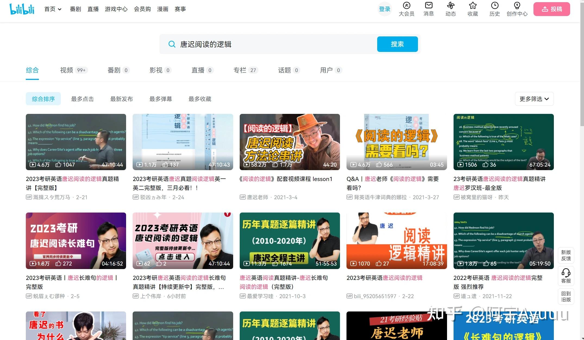Sort by 最多弹幕
The image size is (584, 340).
pyautogui.click(x=161, y=99)
